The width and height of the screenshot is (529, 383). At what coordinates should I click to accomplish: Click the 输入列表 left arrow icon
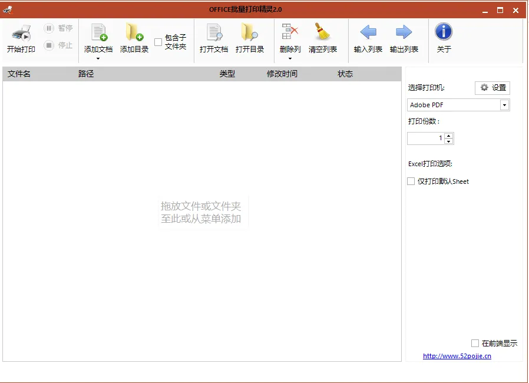click(368, 32)
